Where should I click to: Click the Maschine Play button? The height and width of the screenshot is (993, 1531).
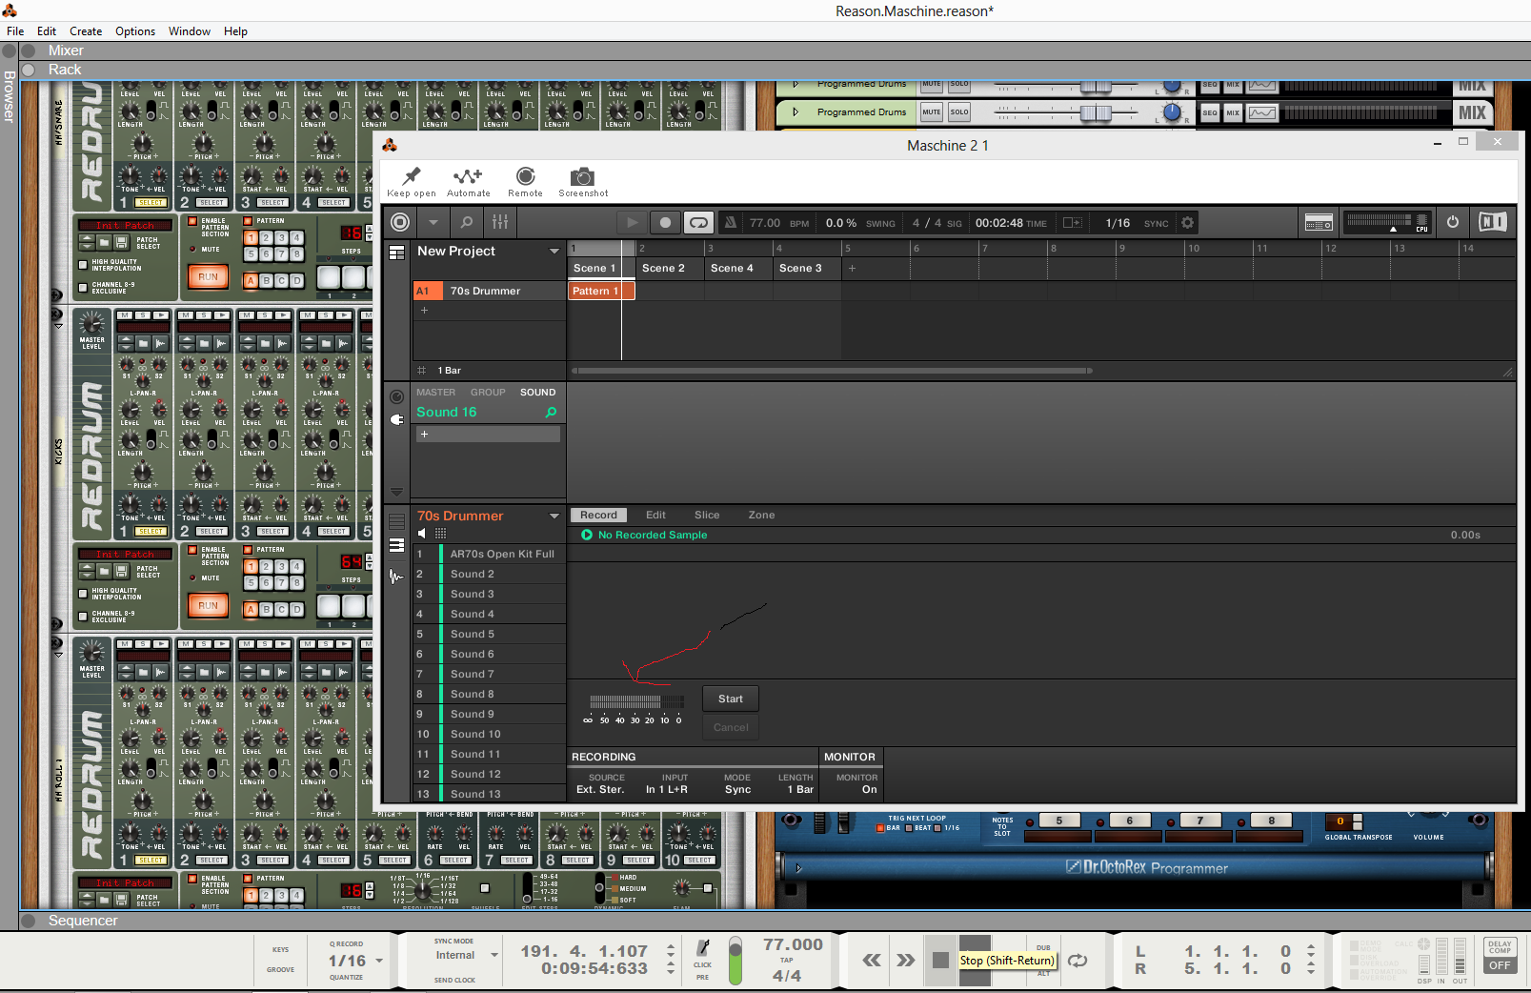[632, 223]
